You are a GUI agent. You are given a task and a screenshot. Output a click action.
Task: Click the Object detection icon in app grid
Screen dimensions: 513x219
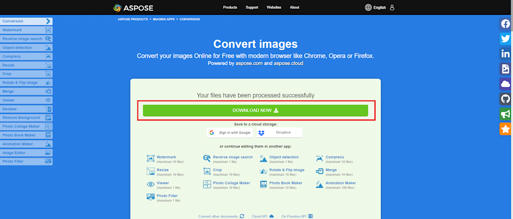[x=263, y=158]
